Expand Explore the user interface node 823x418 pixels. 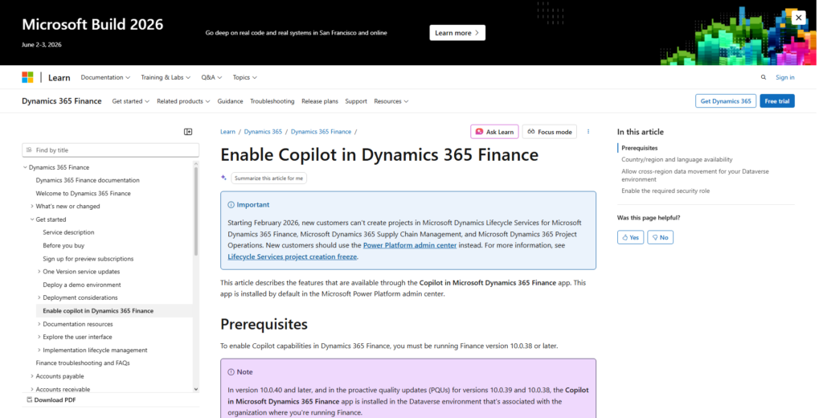pyautogui.click(x=39, y=337)
